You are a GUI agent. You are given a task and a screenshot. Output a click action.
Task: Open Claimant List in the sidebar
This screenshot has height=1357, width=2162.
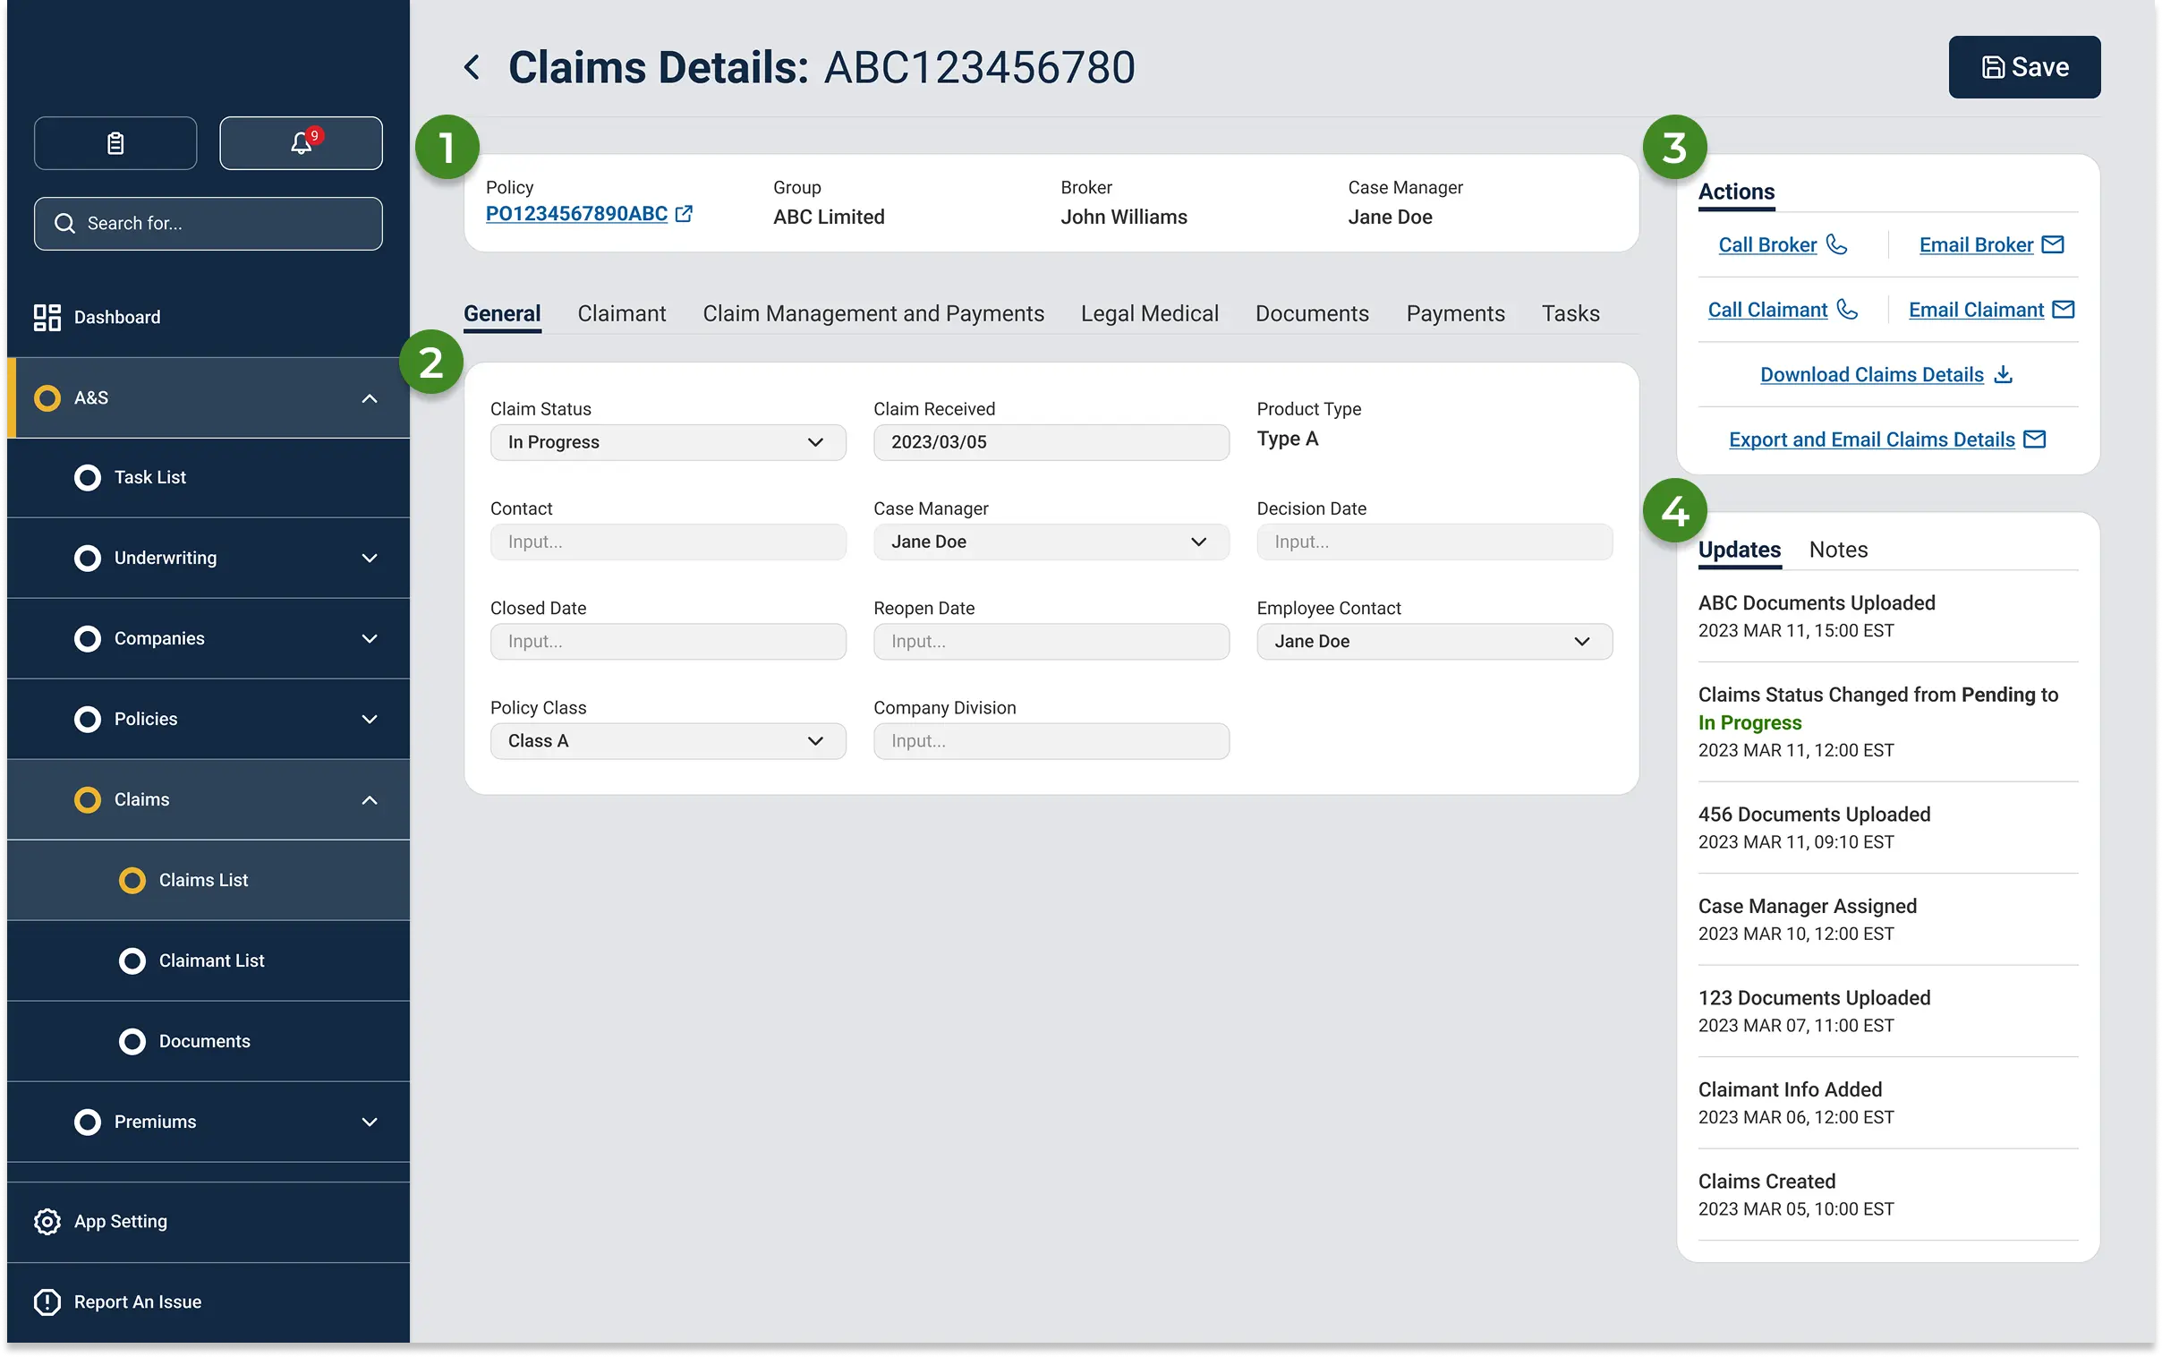212,960
